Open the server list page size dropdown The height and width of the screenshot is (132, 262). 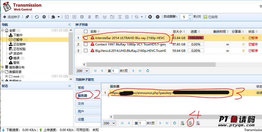[x=109, y=123]
